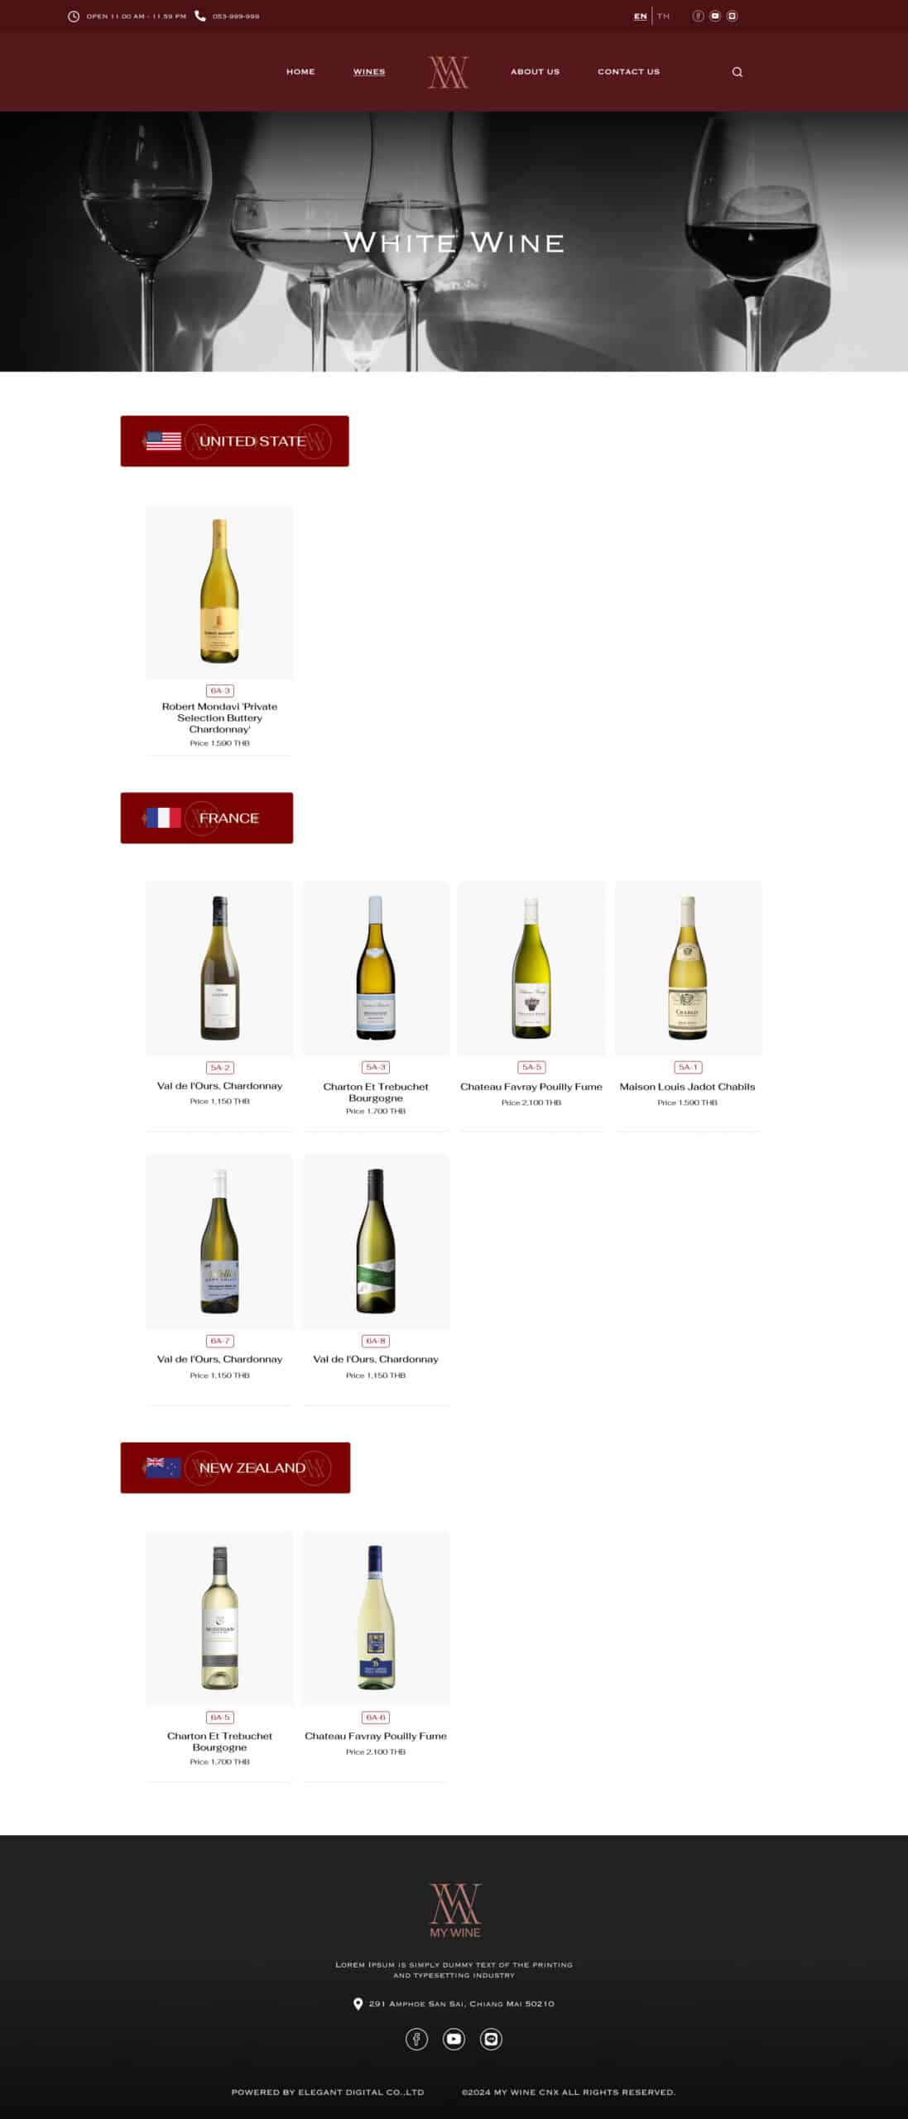Screen dimensions: 908x2119
Task: Select EN language option
Action: coord(640,16)
